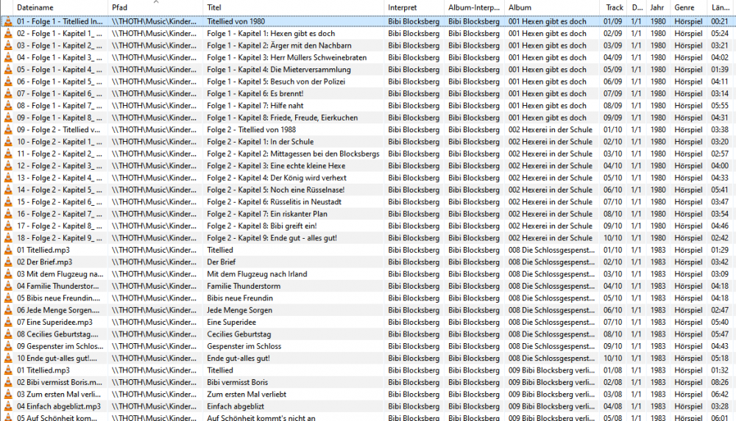Click VLC icon beside '04 Einfach abgeblizt.mp3'

[x=8, y=406]
